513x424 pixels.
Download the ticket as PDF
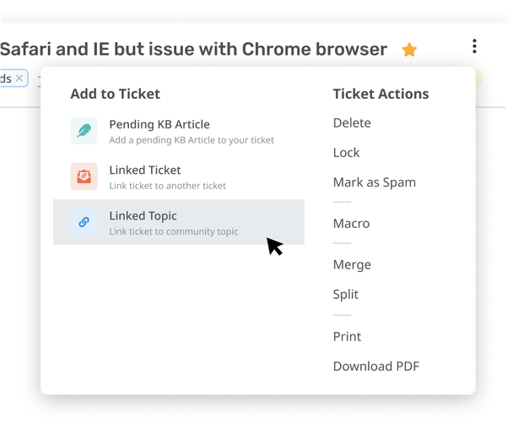pos(375,366)
